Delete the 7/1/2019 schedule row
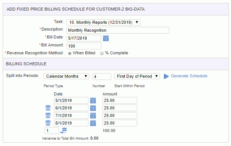The width and height of the screenshot is (231, 146). pyautogui.click(x=48, y=115)
